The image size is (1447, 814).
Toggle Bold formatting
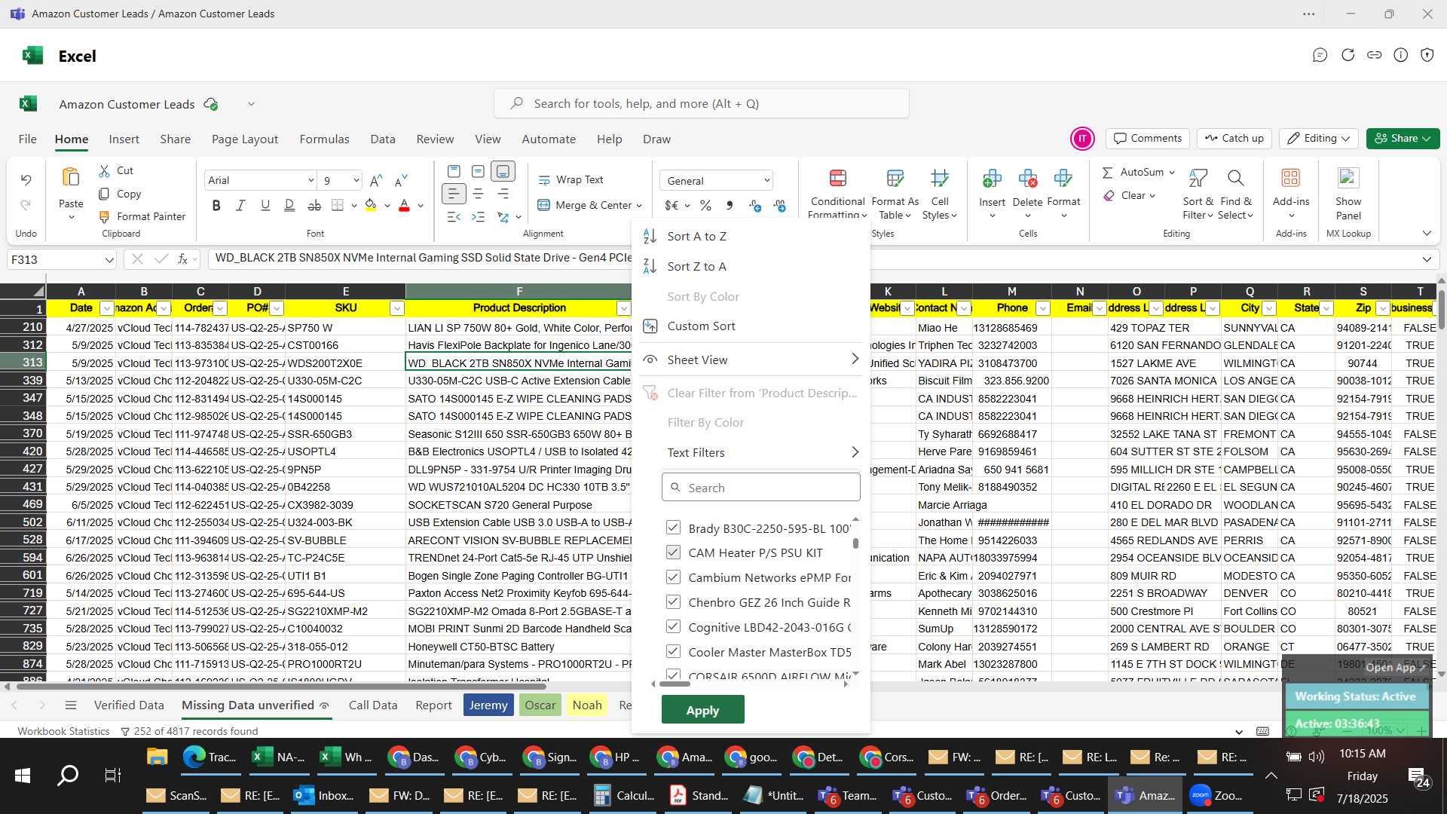click(216, 205)
